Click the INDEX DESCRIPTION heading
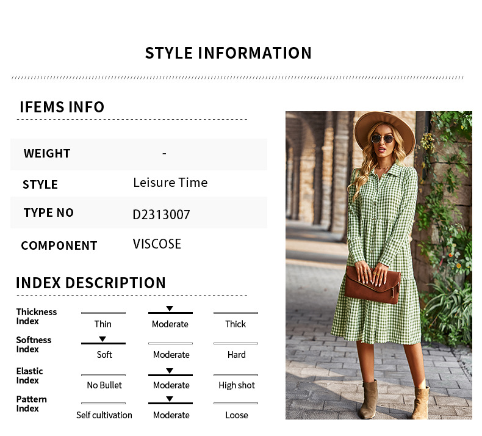 91,283
